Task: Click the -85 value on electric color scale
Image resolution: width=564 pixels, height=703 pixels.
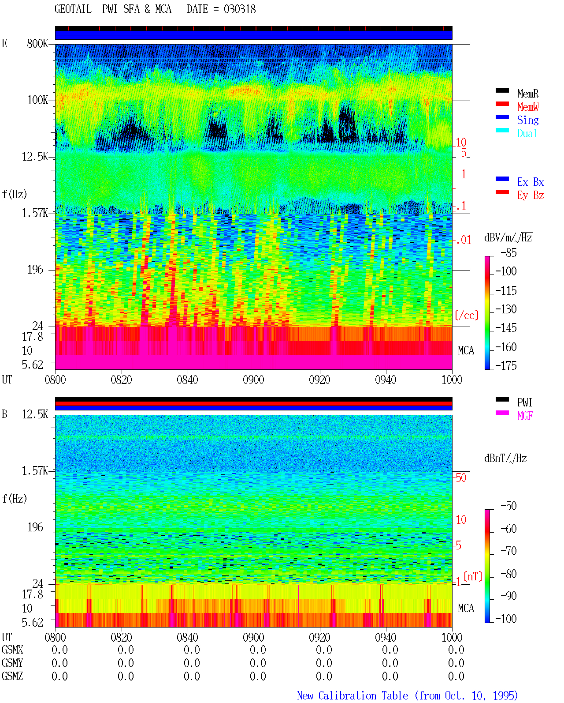Action: 508,253
